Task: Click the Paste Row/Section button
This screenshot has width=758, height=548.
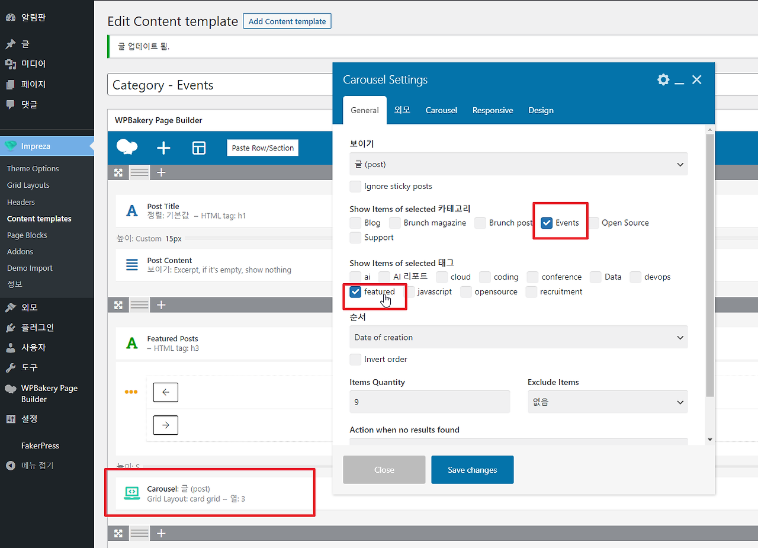Action: click(x=263, y=148)
